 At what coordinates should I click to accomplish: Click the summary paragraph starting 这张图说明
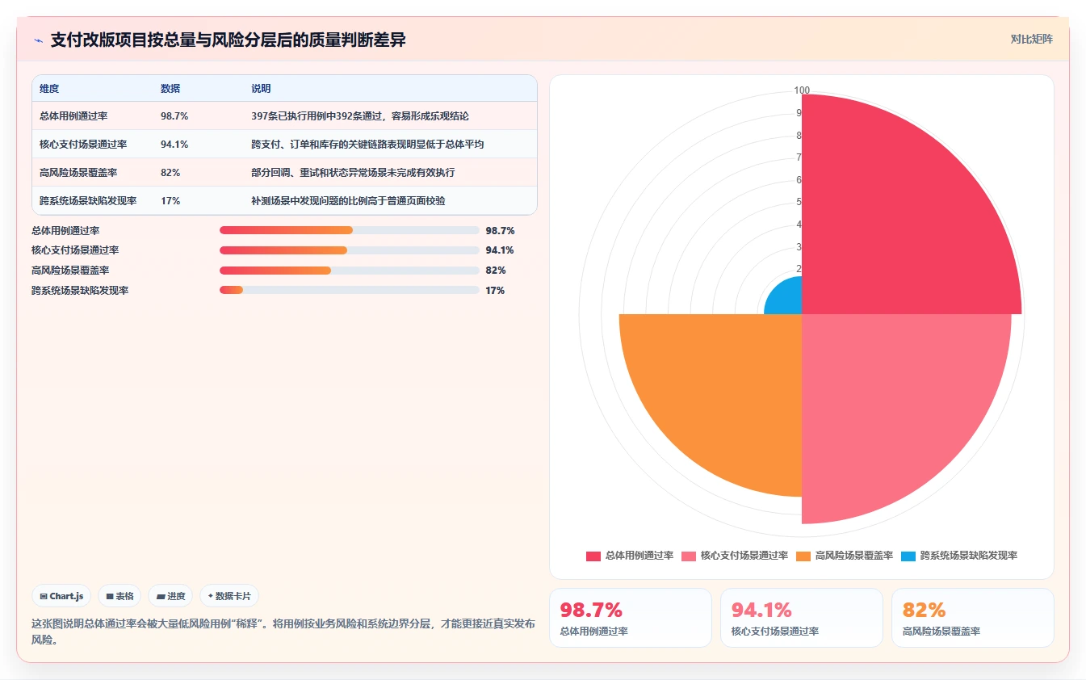pyautogui.click(x=283, y=632)
